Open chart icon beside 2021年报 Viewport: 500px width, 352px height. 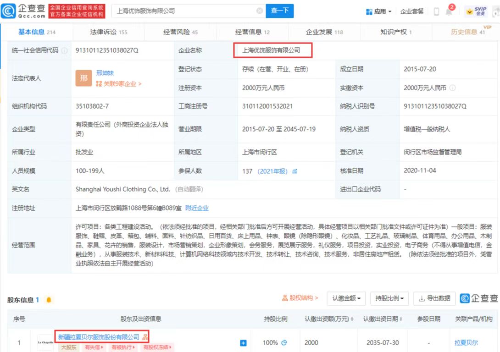click(294, 171)
